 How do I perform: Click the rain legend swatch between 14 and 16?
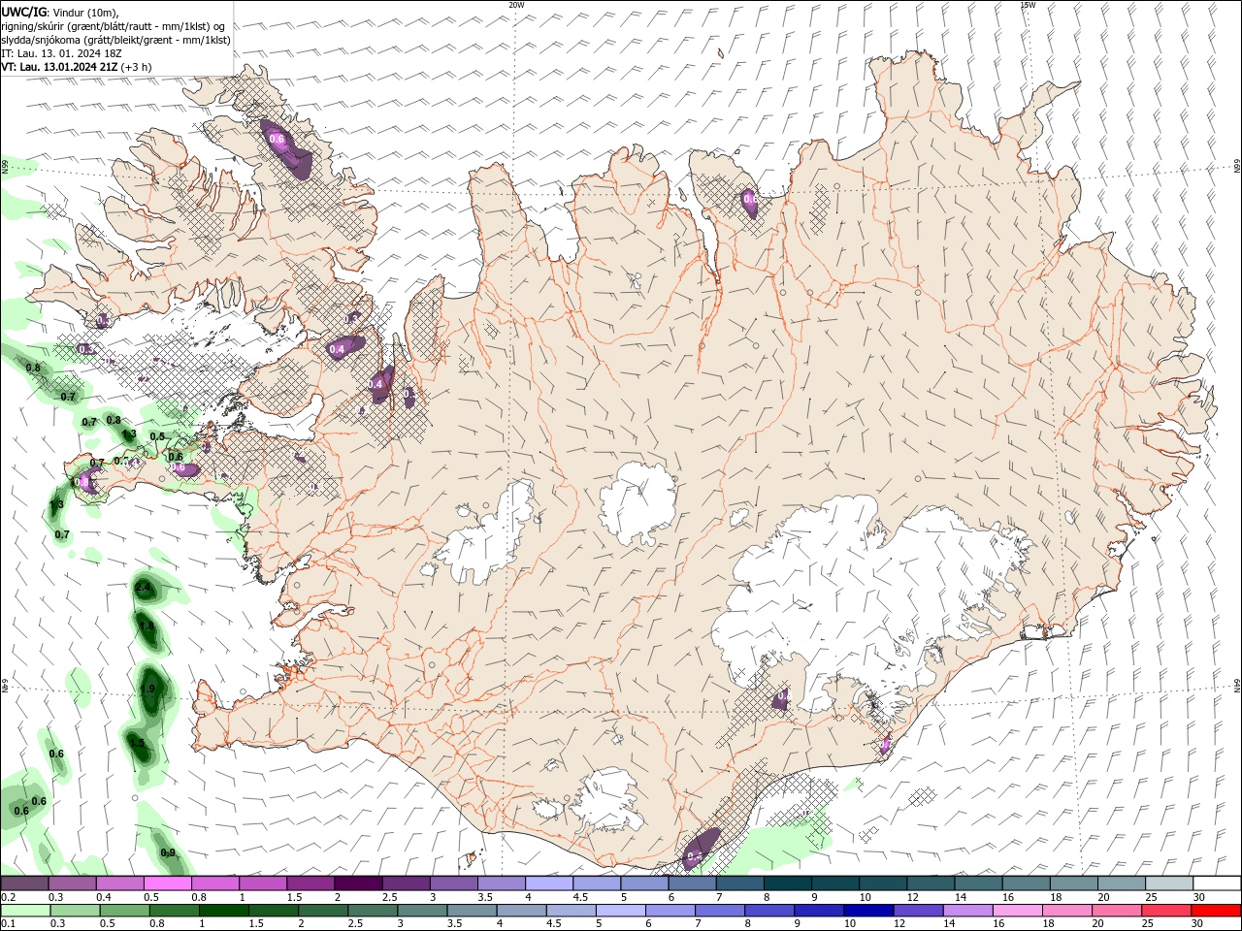[968, 911]
